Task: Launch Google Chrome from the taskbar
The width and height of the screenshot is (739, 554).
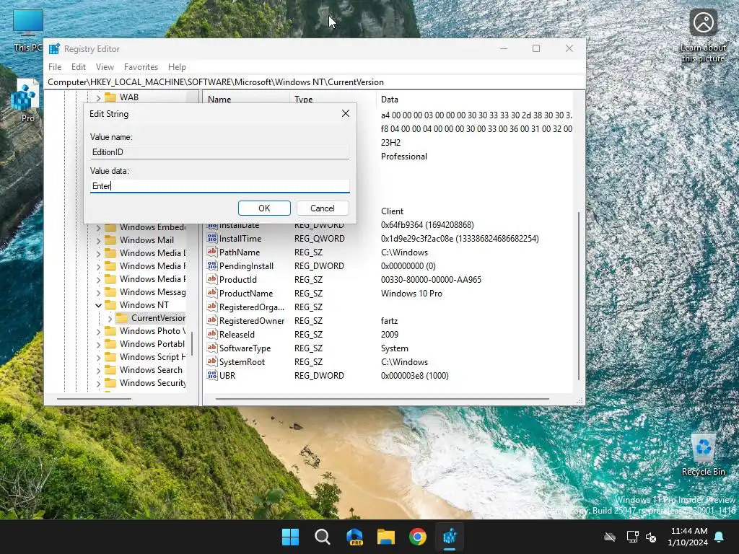Action: tap(418, 537)
